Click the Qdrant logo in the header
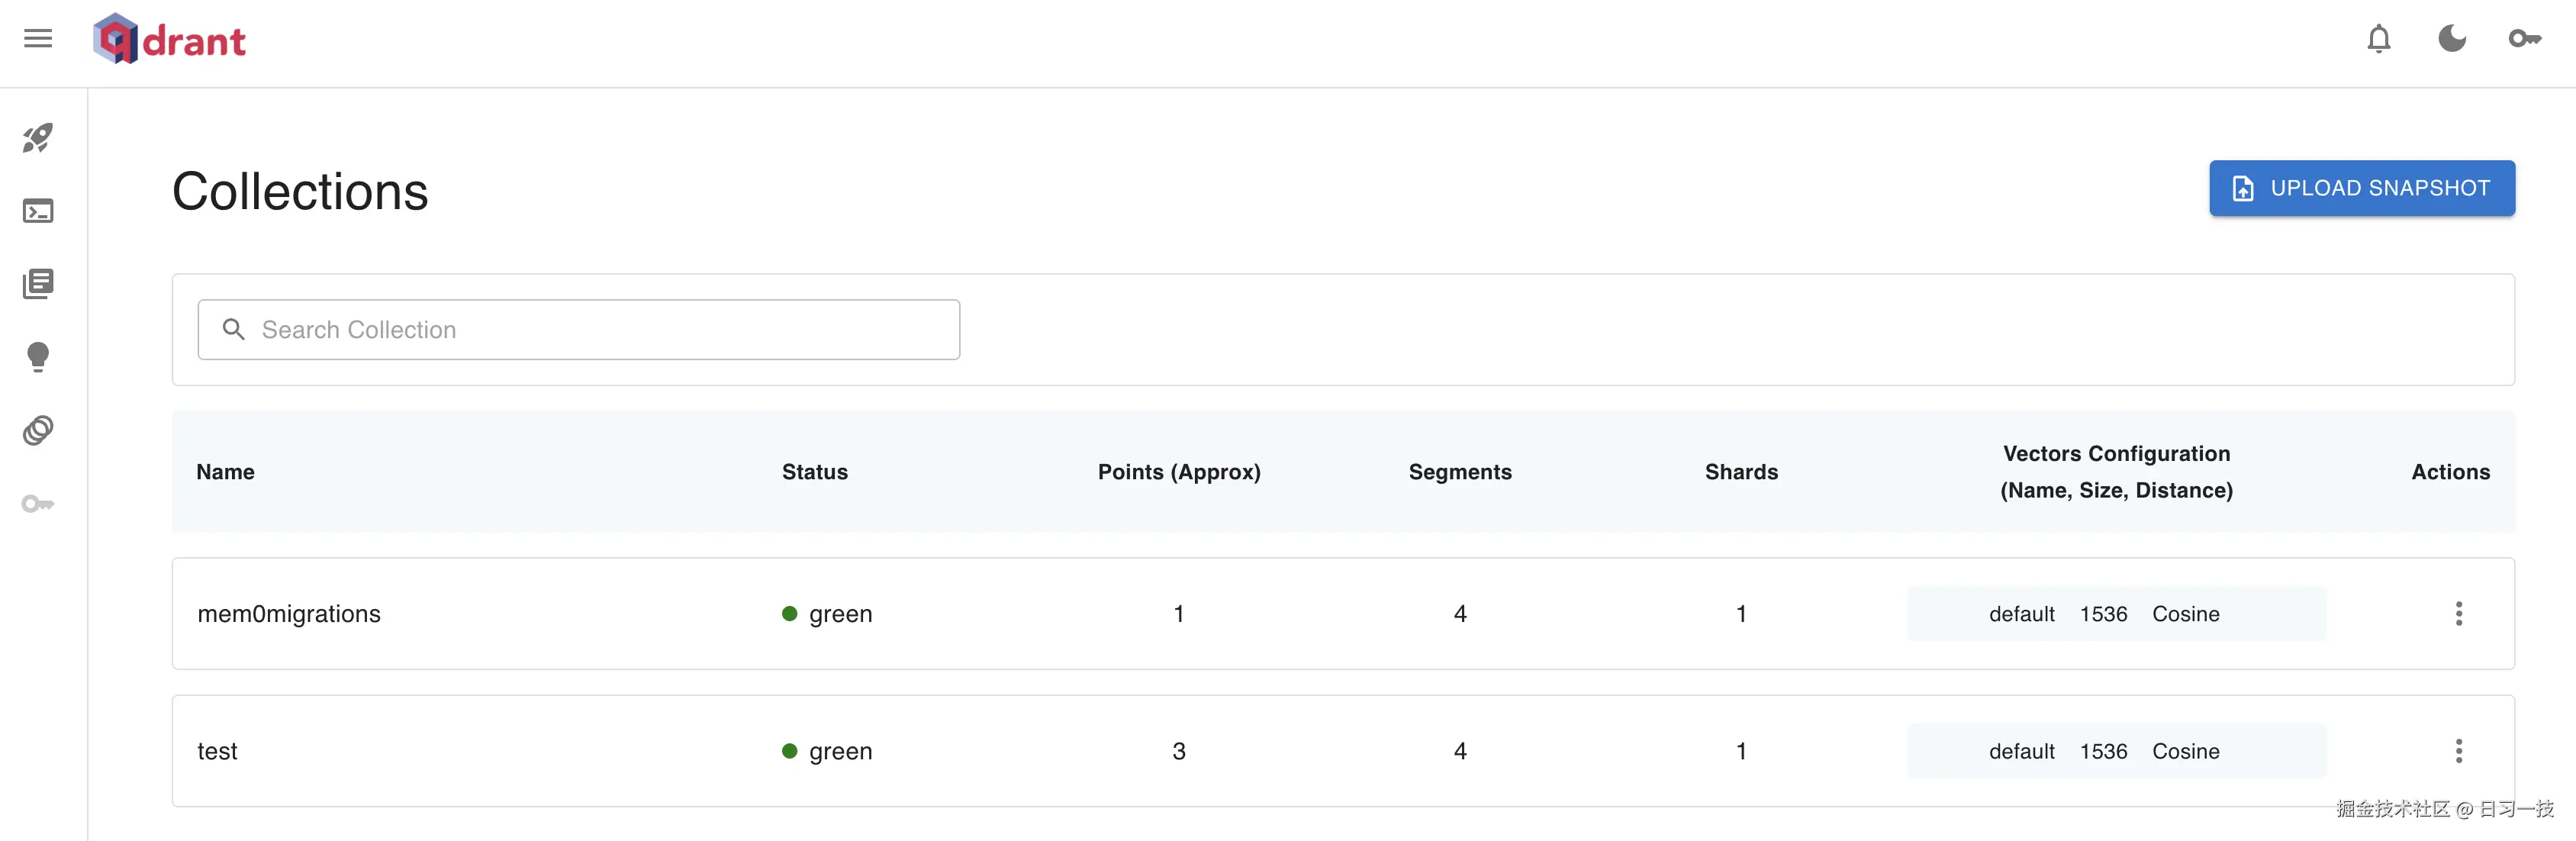This screenshot has height=841, width=2576. 169,39
